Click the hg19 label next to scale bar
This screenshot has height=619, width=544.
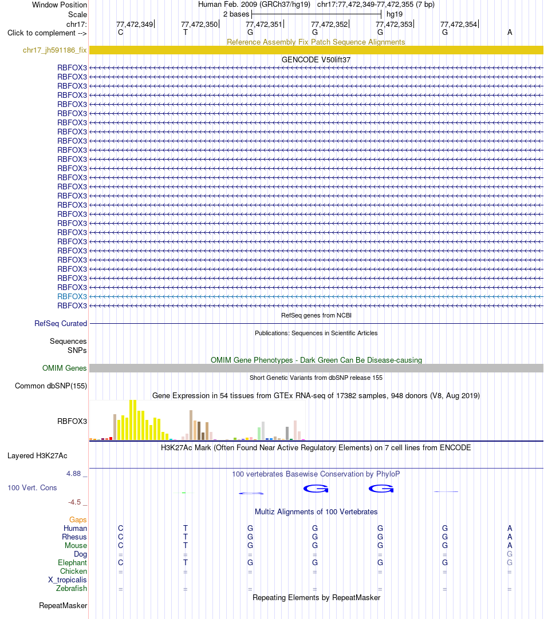coord(395,14)
